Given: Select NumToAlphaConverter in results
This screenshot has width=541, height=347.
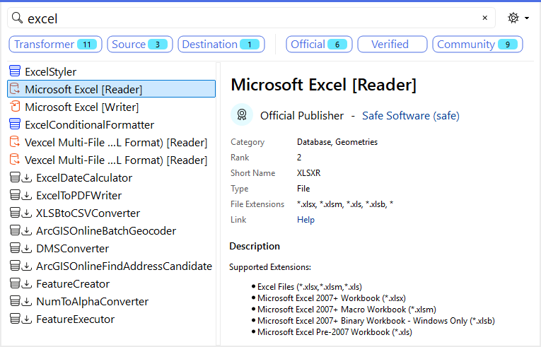Looking at the screenshot, I should 112,302.
